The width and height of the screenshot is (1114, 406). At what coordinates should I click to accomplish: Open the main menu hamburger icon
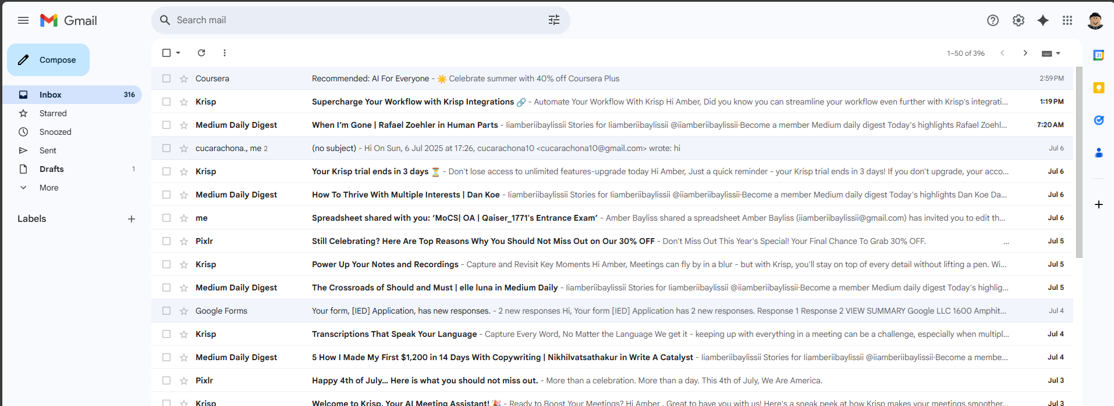23,20
